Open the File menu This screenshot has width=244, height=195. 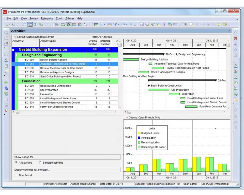[9, 18]
